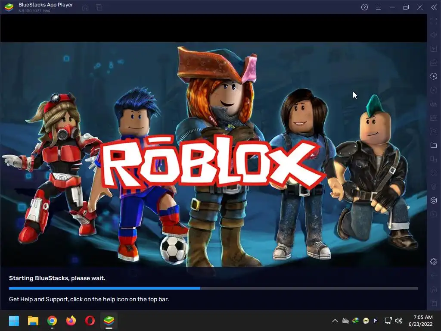441x331 pixels.
Task: Click the Android back arrow in sidebar
Action: 434,275
